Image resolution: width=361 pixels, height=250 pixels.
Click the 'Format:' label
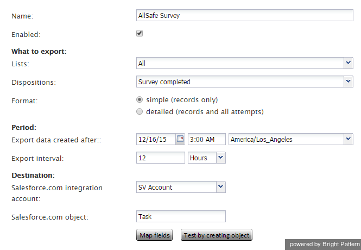pos(24,101)
